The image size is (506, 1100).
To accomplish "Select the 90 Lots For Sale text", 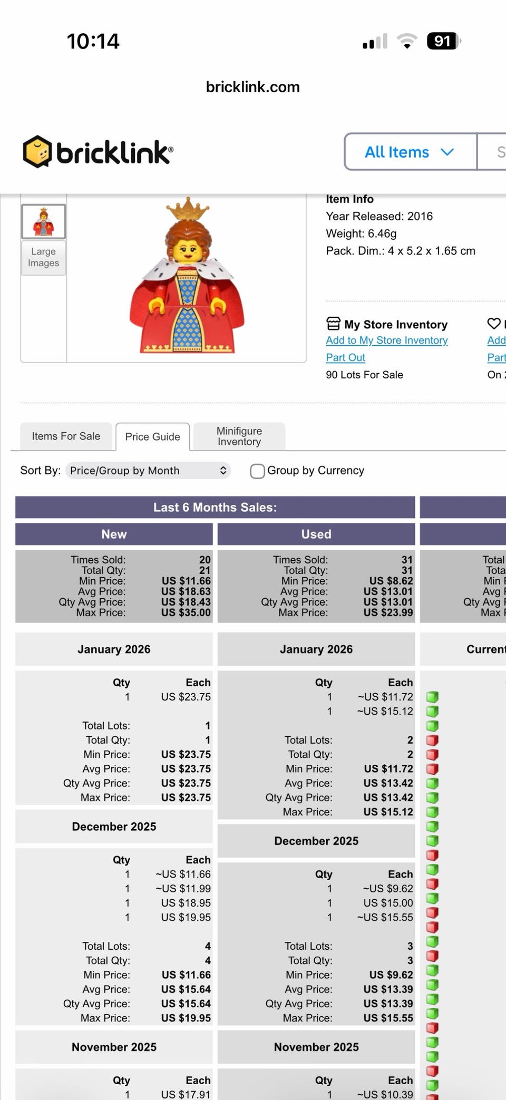I will click(364, 375).
